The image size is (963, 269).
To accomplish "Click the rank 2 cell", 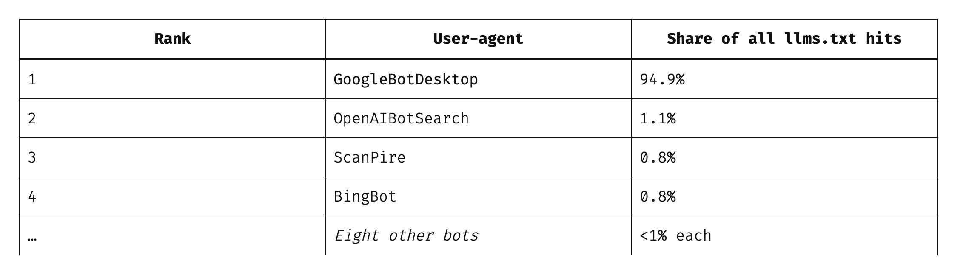I will (x=32, y=118).
